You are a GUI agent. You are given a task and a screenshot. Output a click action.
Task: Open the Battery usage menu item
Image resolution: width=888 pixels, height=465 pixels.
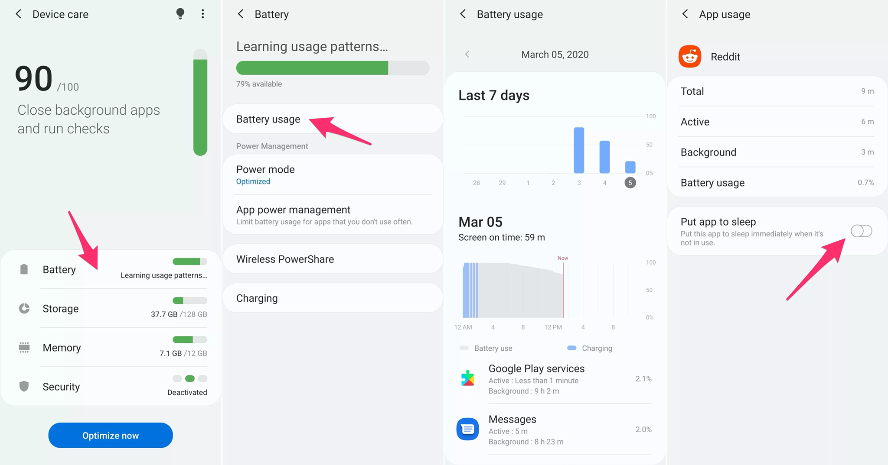coord(333,119)
